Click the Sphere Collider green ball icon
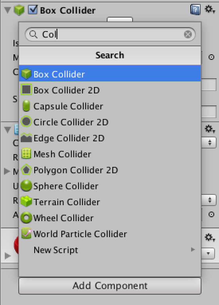 click(x=26, y=185)
